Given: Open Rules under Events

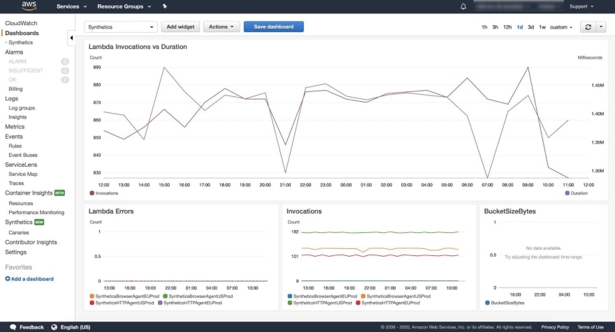Looking at the screenshot, I should pos(15,146).
